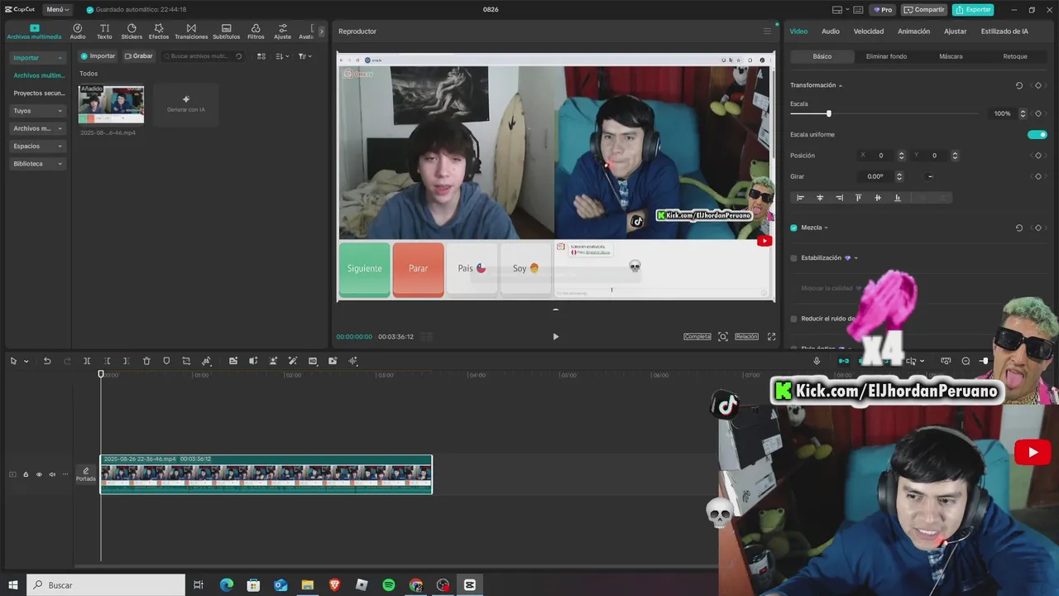Open selection tool mode dropdown arrow
Image resolution: width=1059 pixels, height=596 pixels.
click(x=26, y=361)
